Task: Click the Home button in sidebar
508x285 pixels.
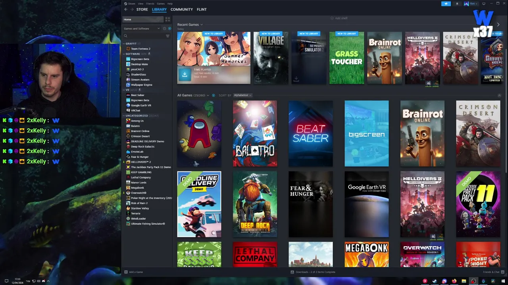Action: click(143, 19)
